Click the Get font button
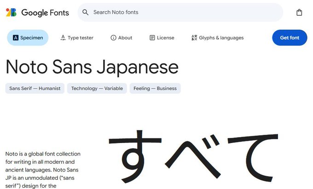The width and height of the screenshot is (313, 189). click(290, 38)
